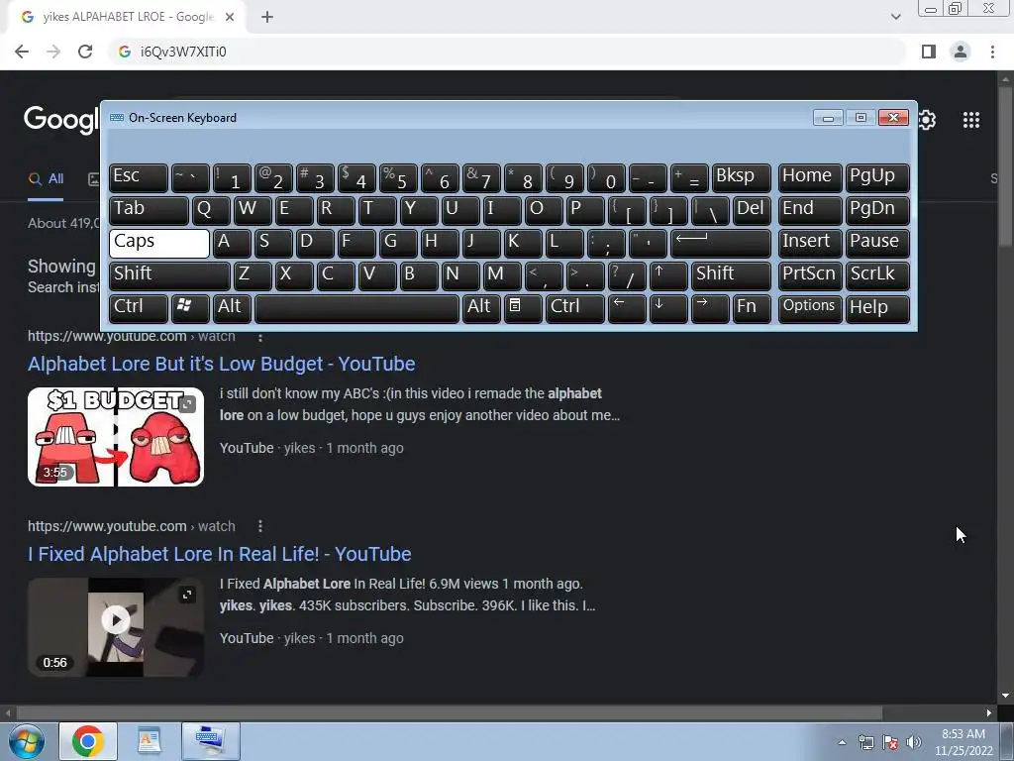1014x761 pixels.
Task: Toggle the Fn key
Action: click(x=752, y=309)
